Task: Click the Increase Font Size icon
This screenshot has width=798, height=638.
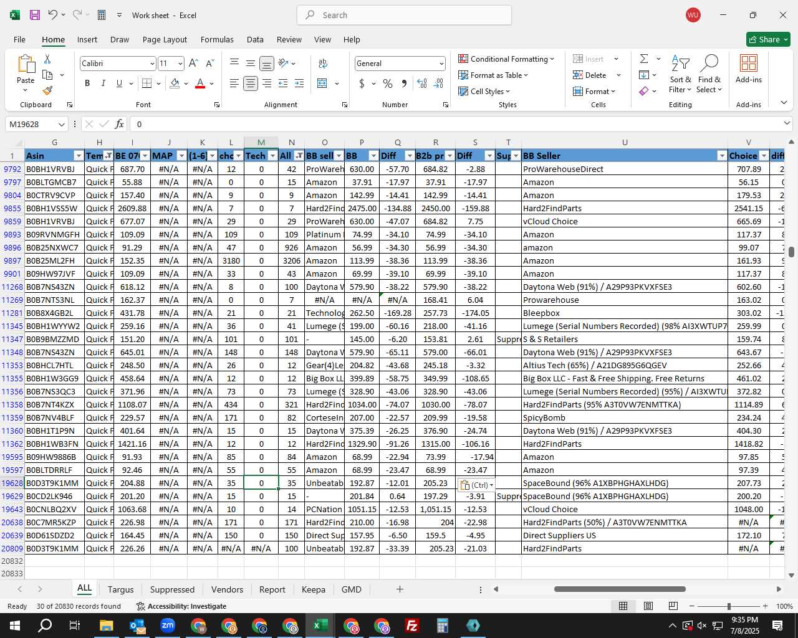Action: tap(193, 63)
